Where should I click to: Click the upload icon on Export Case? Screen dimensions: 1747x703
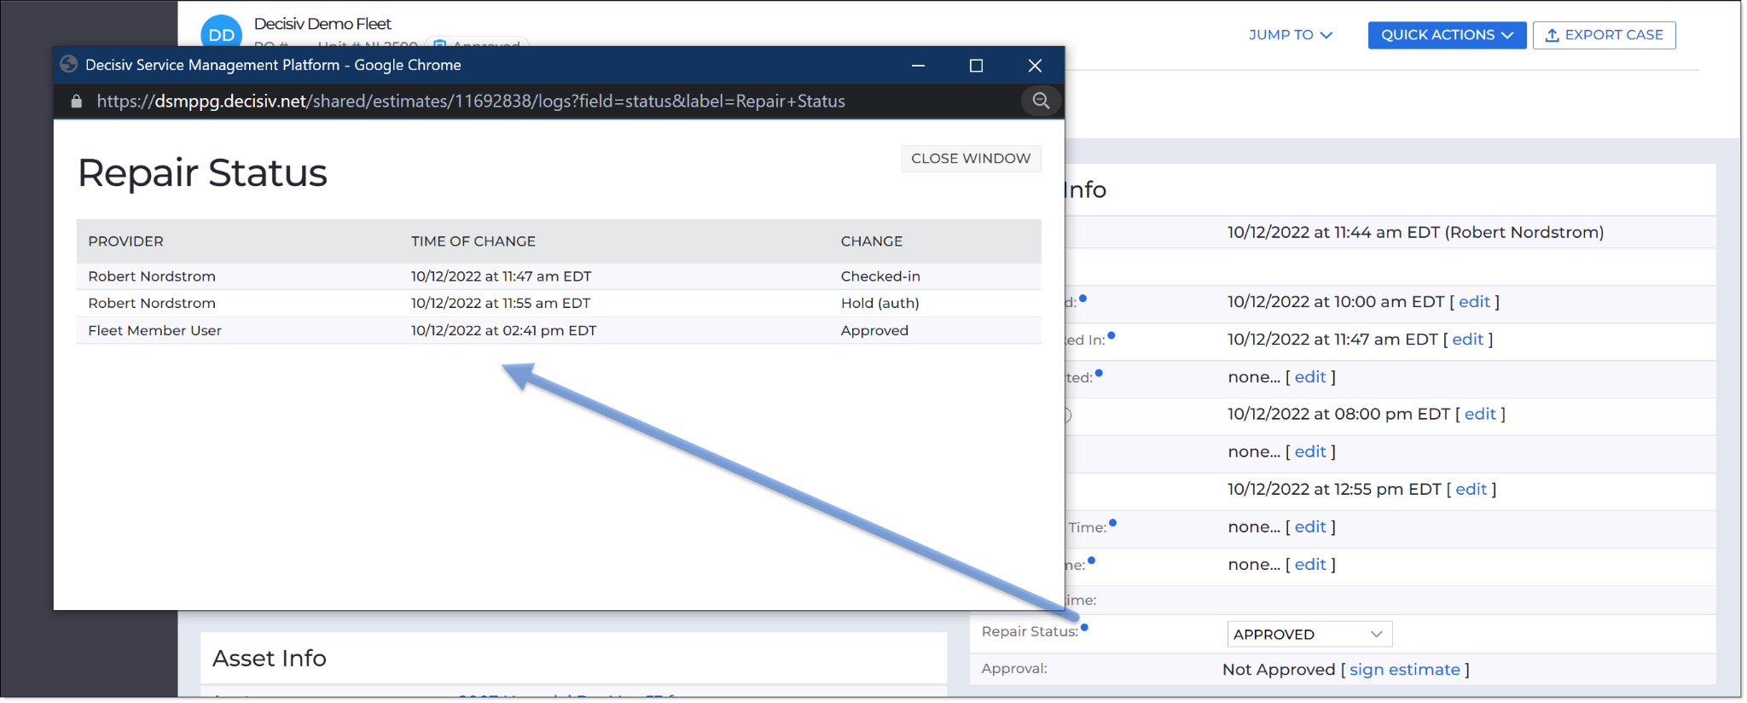click(x=1553, y=35)
